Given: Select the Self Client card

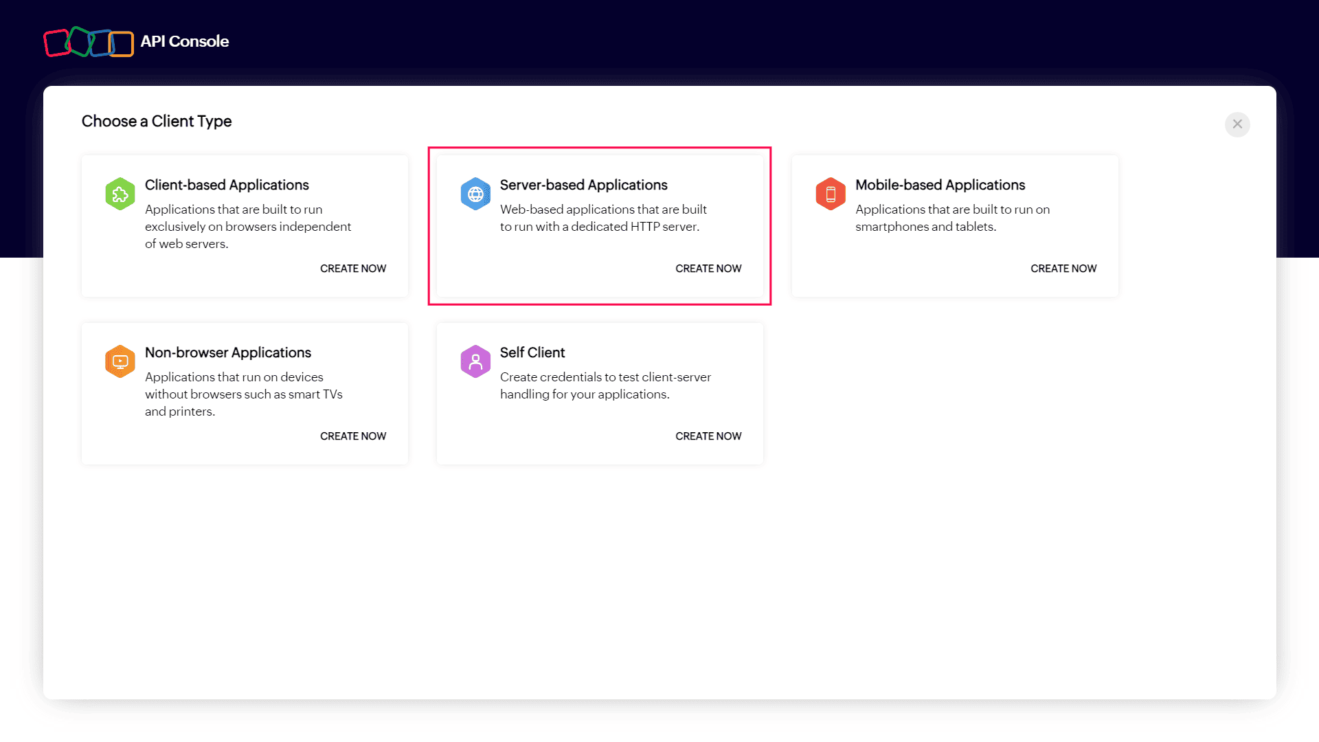Looking at the screenshot, I should click(599, 394).
